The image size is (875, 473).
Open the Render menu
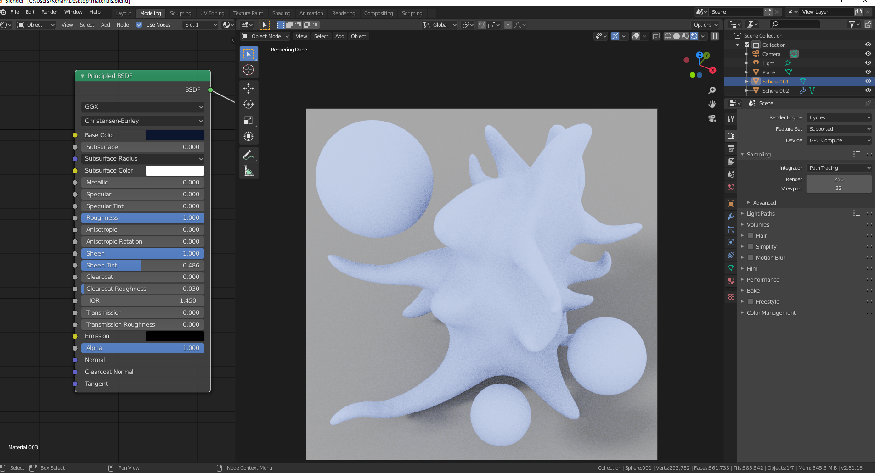coord(49,12)
